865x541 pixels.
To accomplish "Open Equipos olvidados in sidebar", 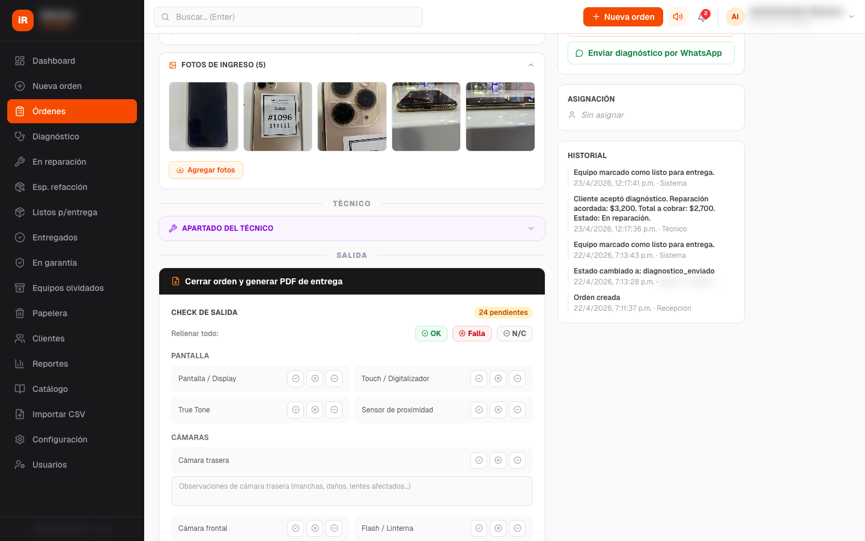I will (x=68, y=288).
